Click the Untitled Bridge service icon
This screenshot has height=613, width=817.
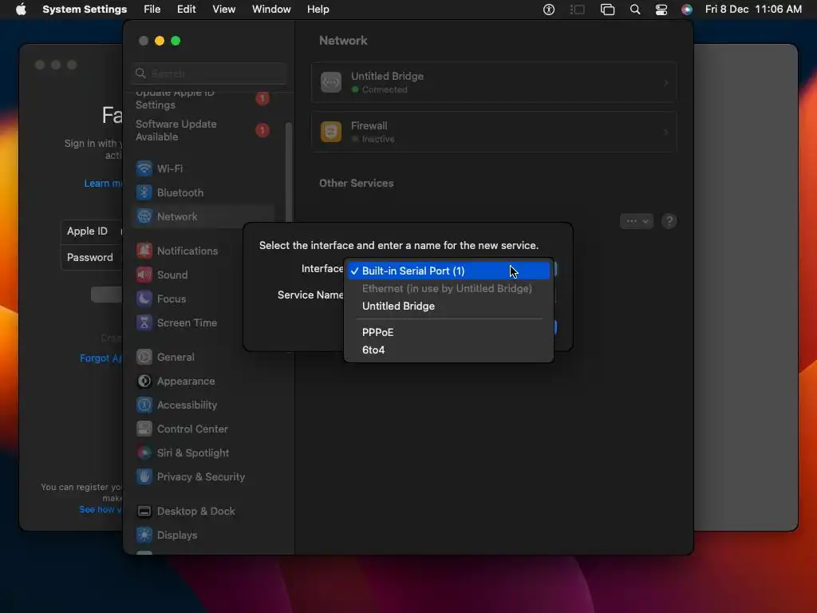point(331,82)
